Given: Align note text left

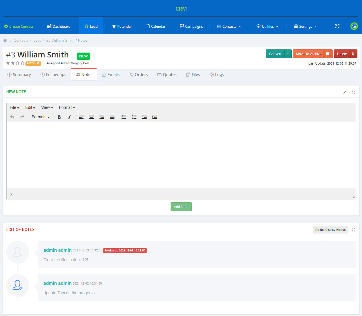Looking at the screenshot, I should (81, 117).
